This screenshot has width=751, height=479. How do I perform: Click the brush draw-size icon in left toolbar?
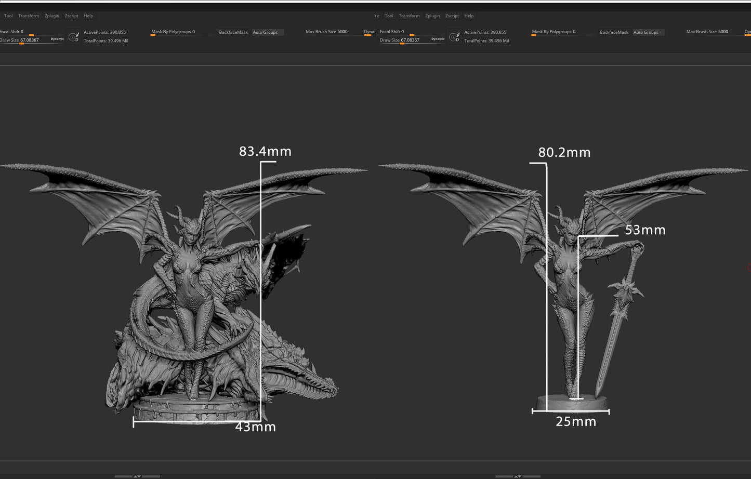pos(74,37)
